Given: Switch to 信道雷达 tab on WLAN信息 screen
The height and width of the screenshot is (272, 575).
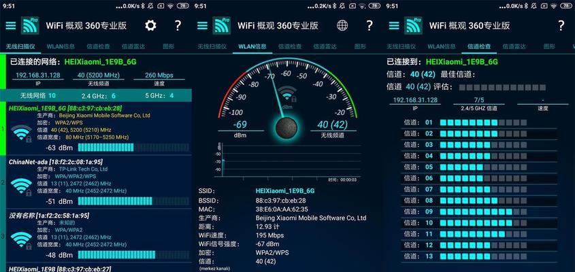Looking at the screenshot, I should [x=325, y=46].
